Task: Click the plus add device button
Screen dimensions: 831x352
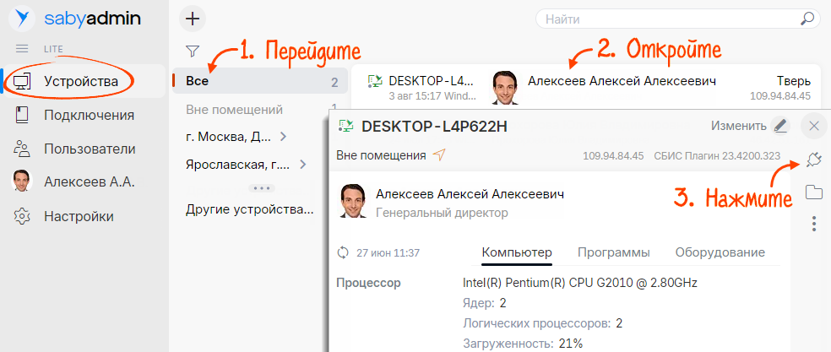Action: 193,18
